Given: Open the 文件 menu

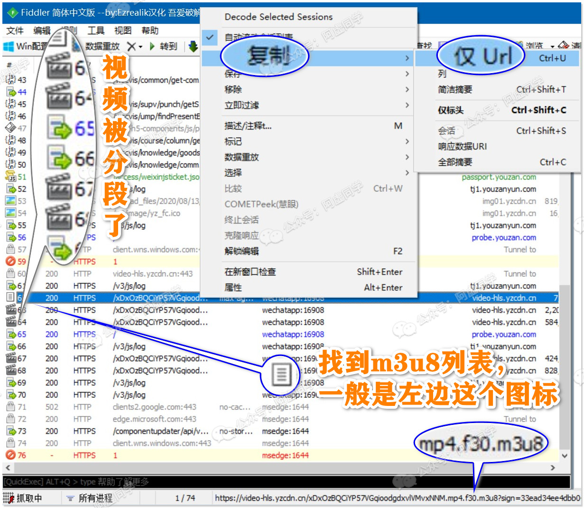Looking at the screenshot, I should (x=15, y=30).
